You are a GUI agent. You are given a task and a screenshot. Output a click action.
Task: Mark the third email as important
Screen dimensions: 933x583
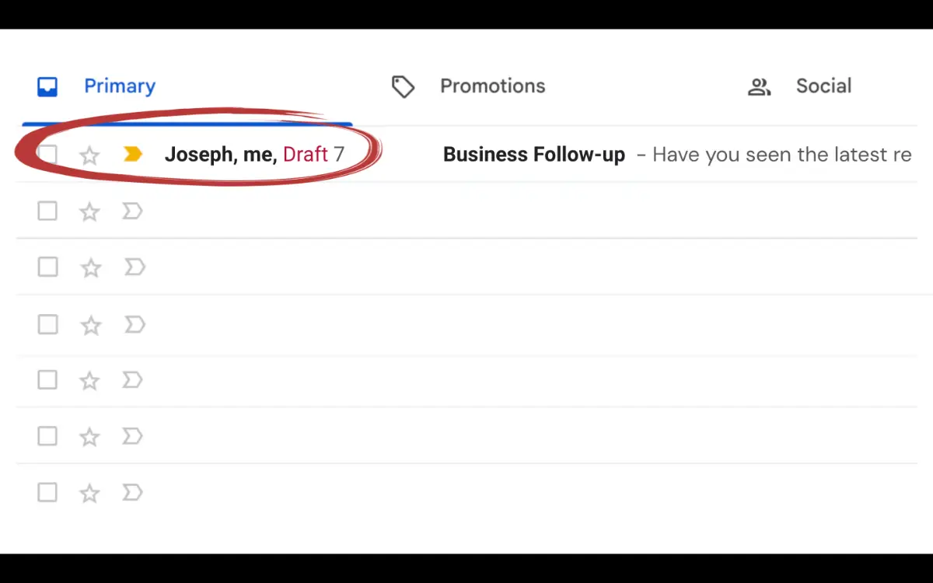(x=135, y=267)
